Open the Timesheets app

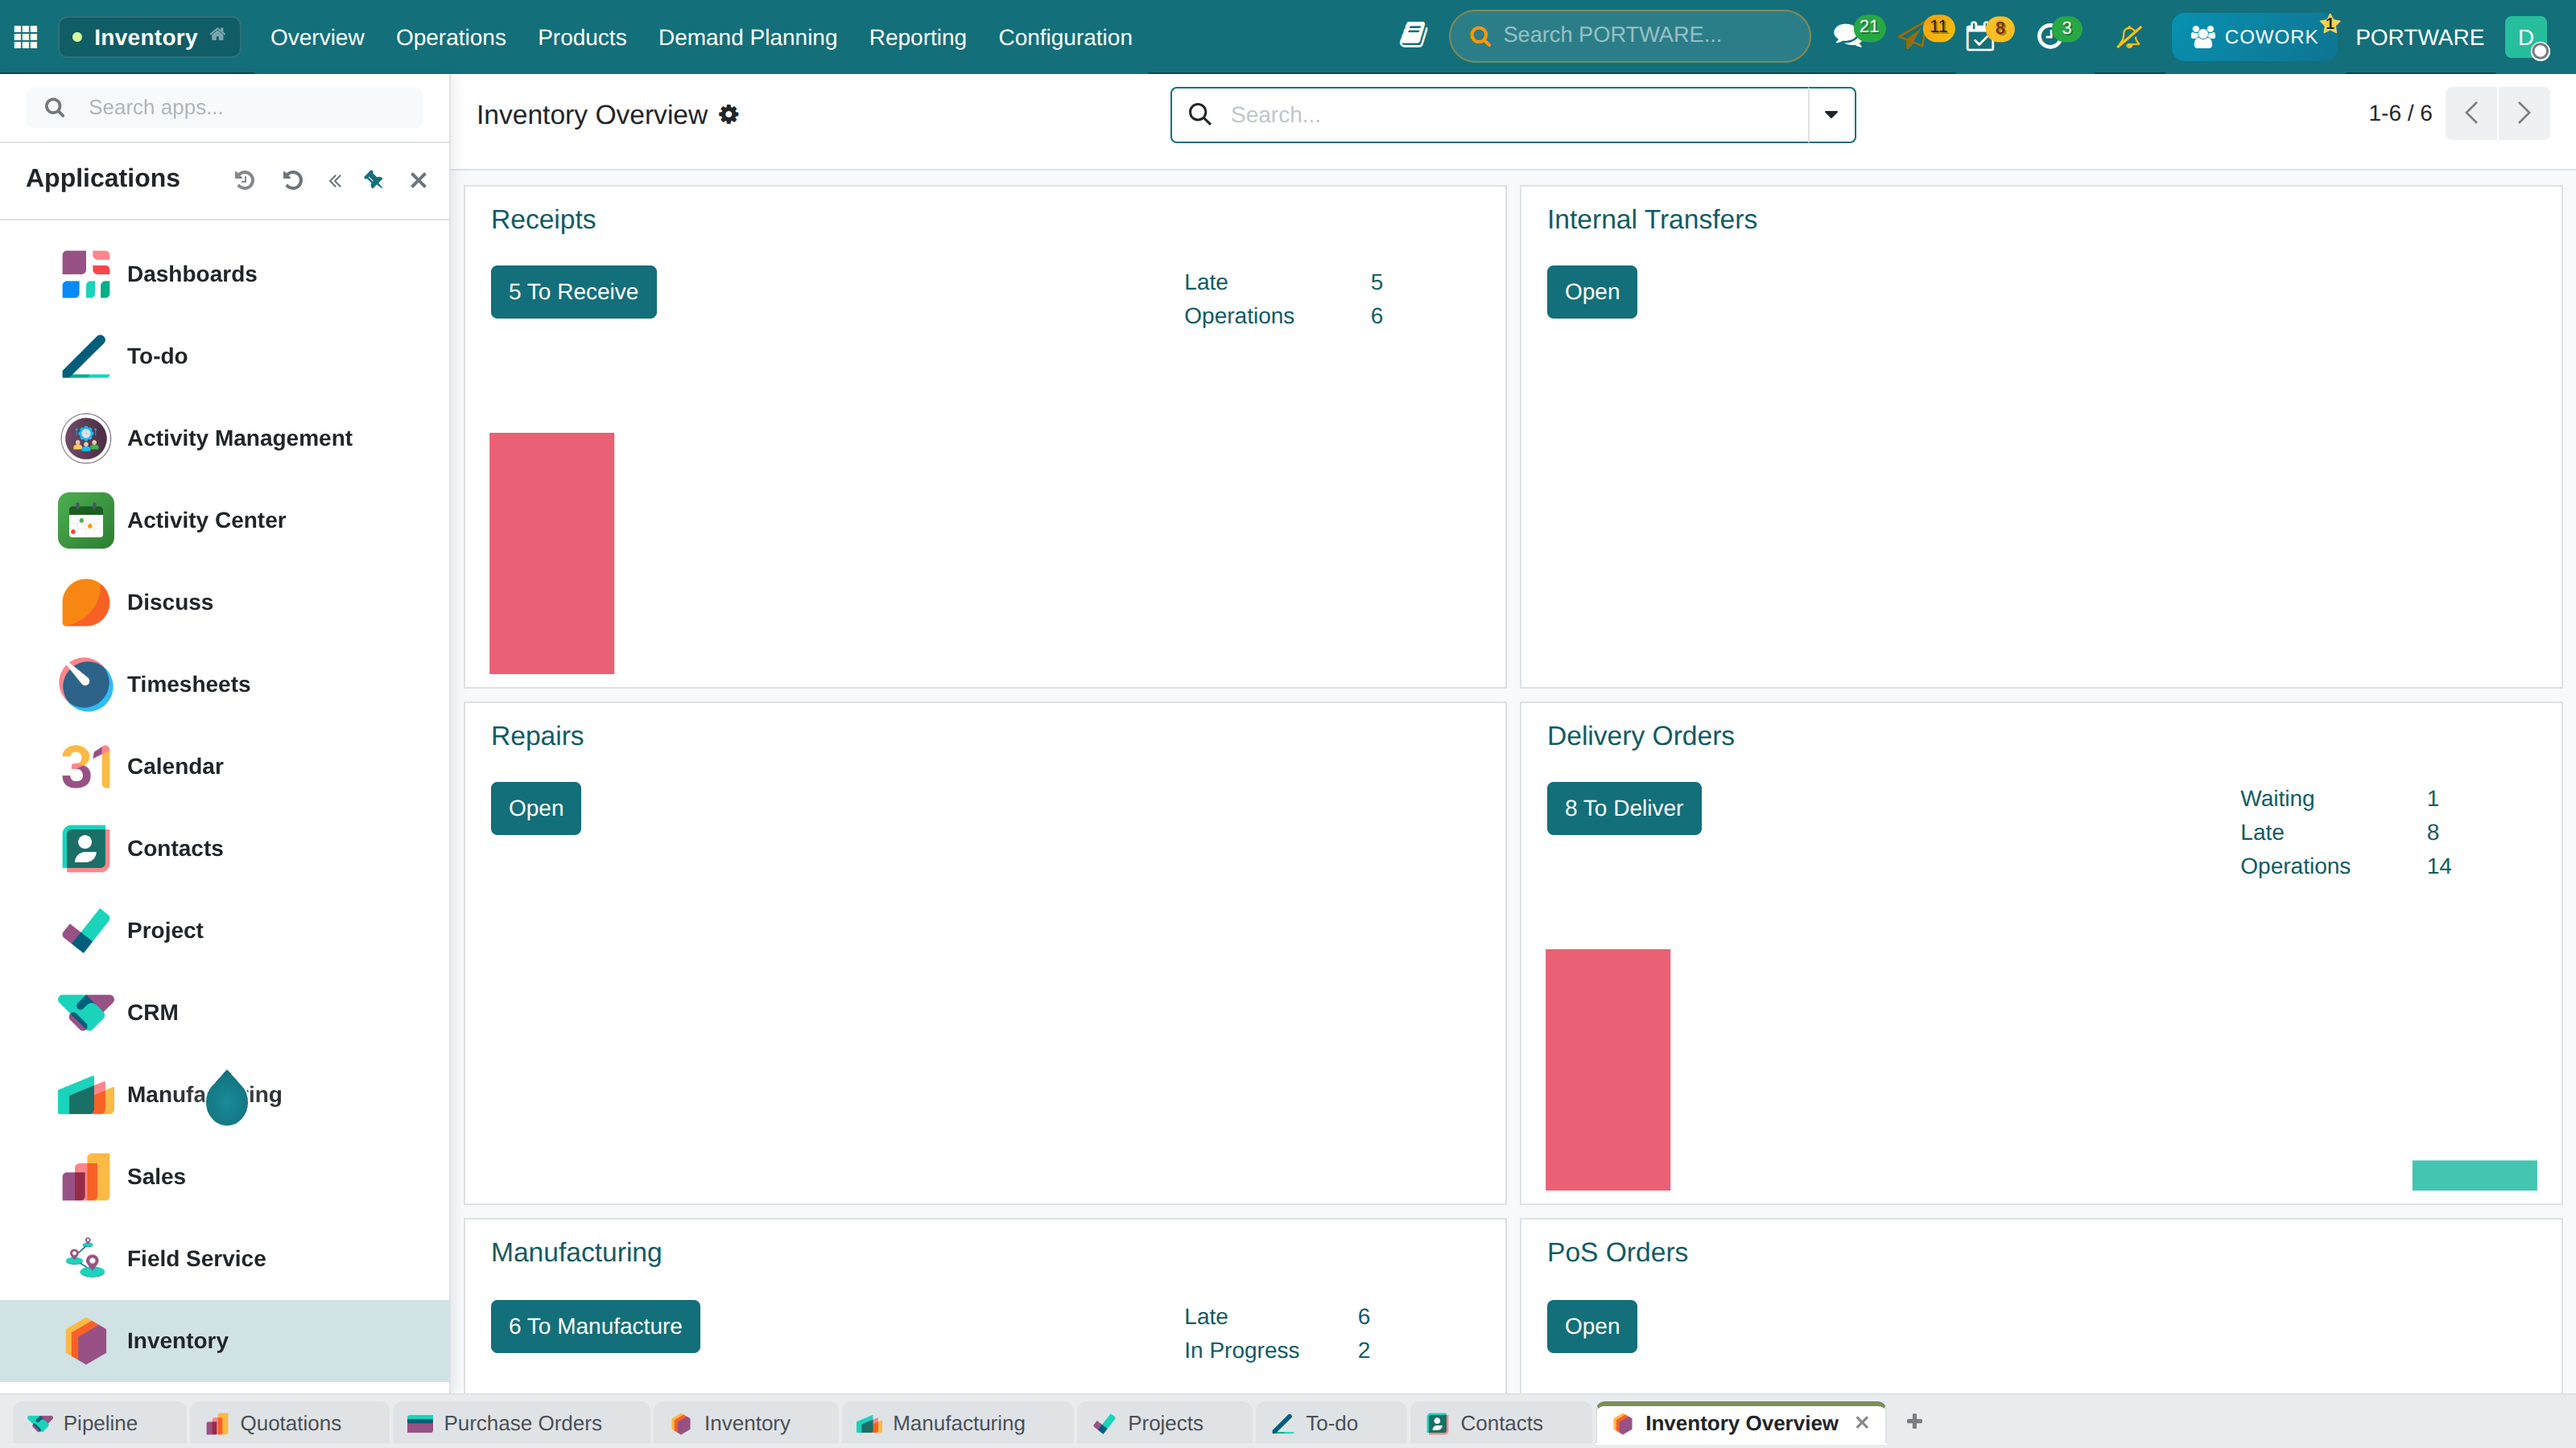(x=225, y=684)
